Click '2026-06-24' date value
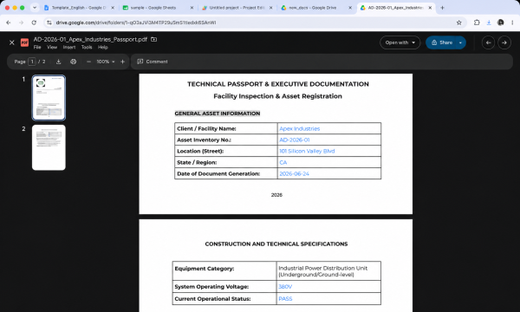Viewport: 520px width, 312px height. pos(294,173)
